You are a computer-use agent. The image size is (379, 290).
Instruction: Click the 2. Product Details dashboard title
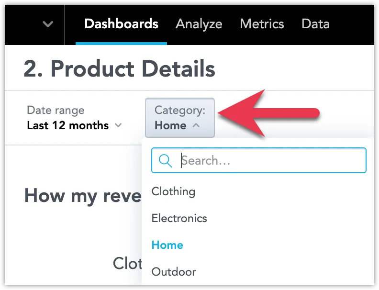point(120,68)
